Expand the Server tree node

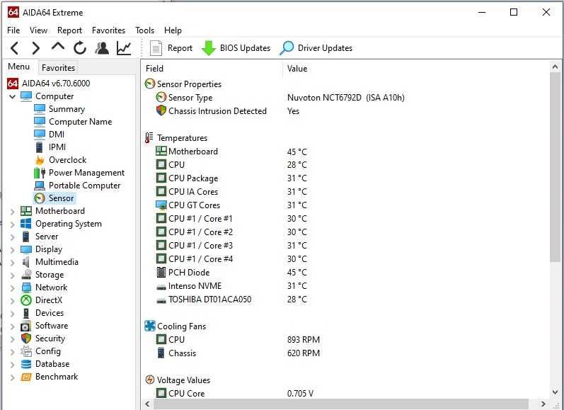pos(13,237)
